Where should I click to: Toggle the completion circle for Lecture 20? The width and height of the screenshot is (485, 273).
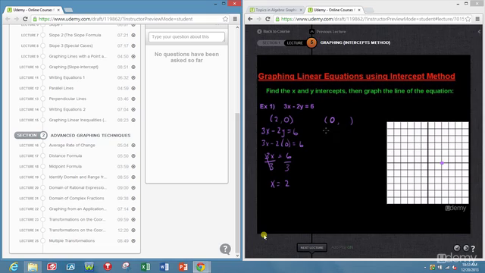[43, 188]
